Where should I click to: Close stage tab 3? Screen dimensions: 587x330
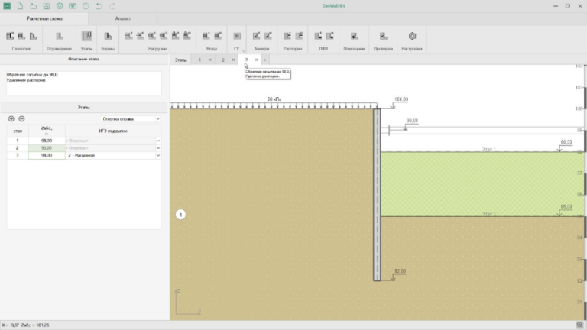click(257, 60)
